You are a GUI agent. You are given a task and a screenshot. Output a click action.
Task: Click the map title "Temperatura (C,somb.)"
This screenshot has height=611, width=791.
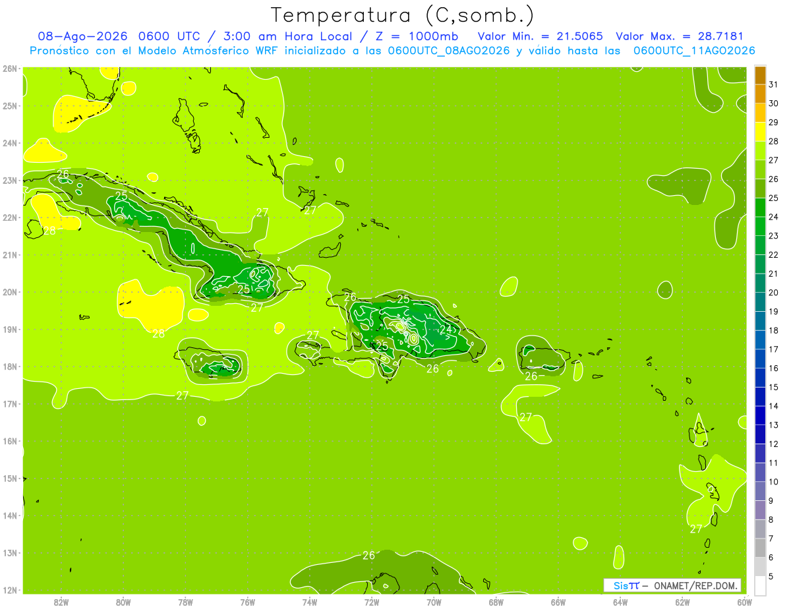pyautogui.click(x=402, y=15)
